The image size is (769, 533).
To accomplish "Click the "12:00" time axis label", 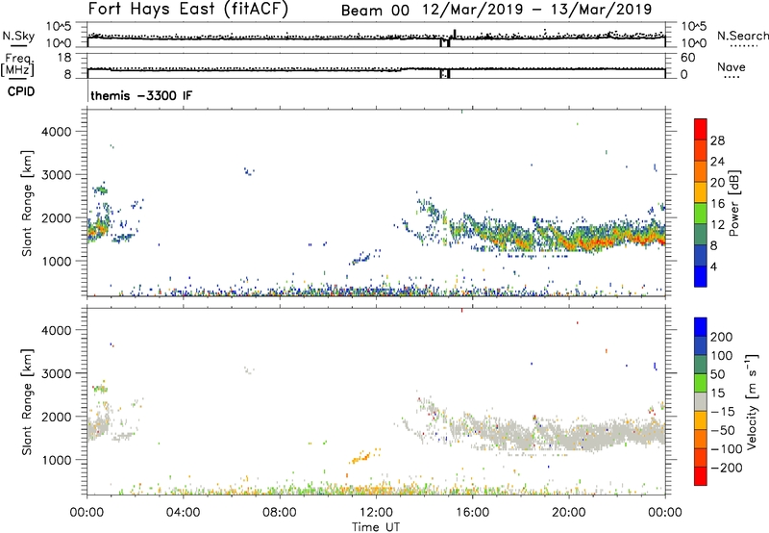I will pyautogui.click(x=376, y=513).
